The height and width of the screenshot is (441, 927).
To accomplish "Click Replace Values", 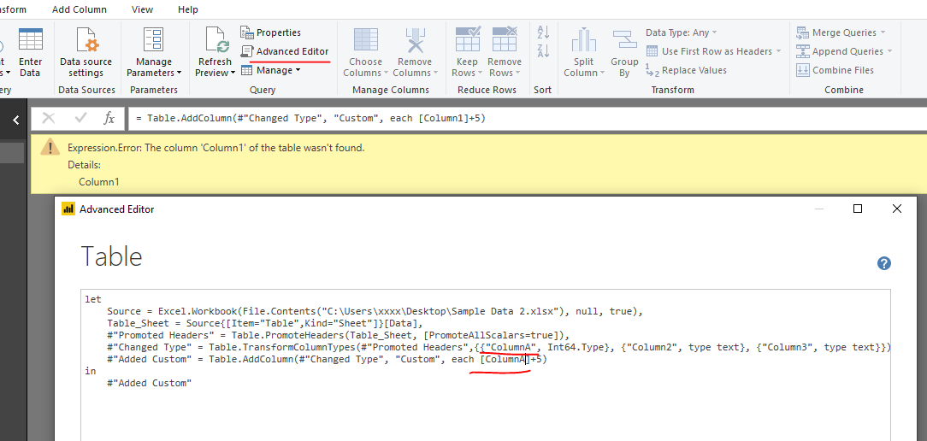I will (686, 70).
